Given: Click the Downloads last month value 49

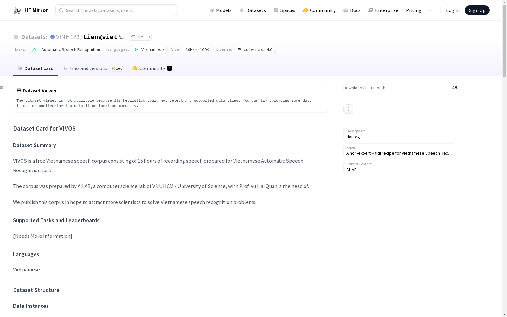Looking at the screenshot, I should coord(455,88).
